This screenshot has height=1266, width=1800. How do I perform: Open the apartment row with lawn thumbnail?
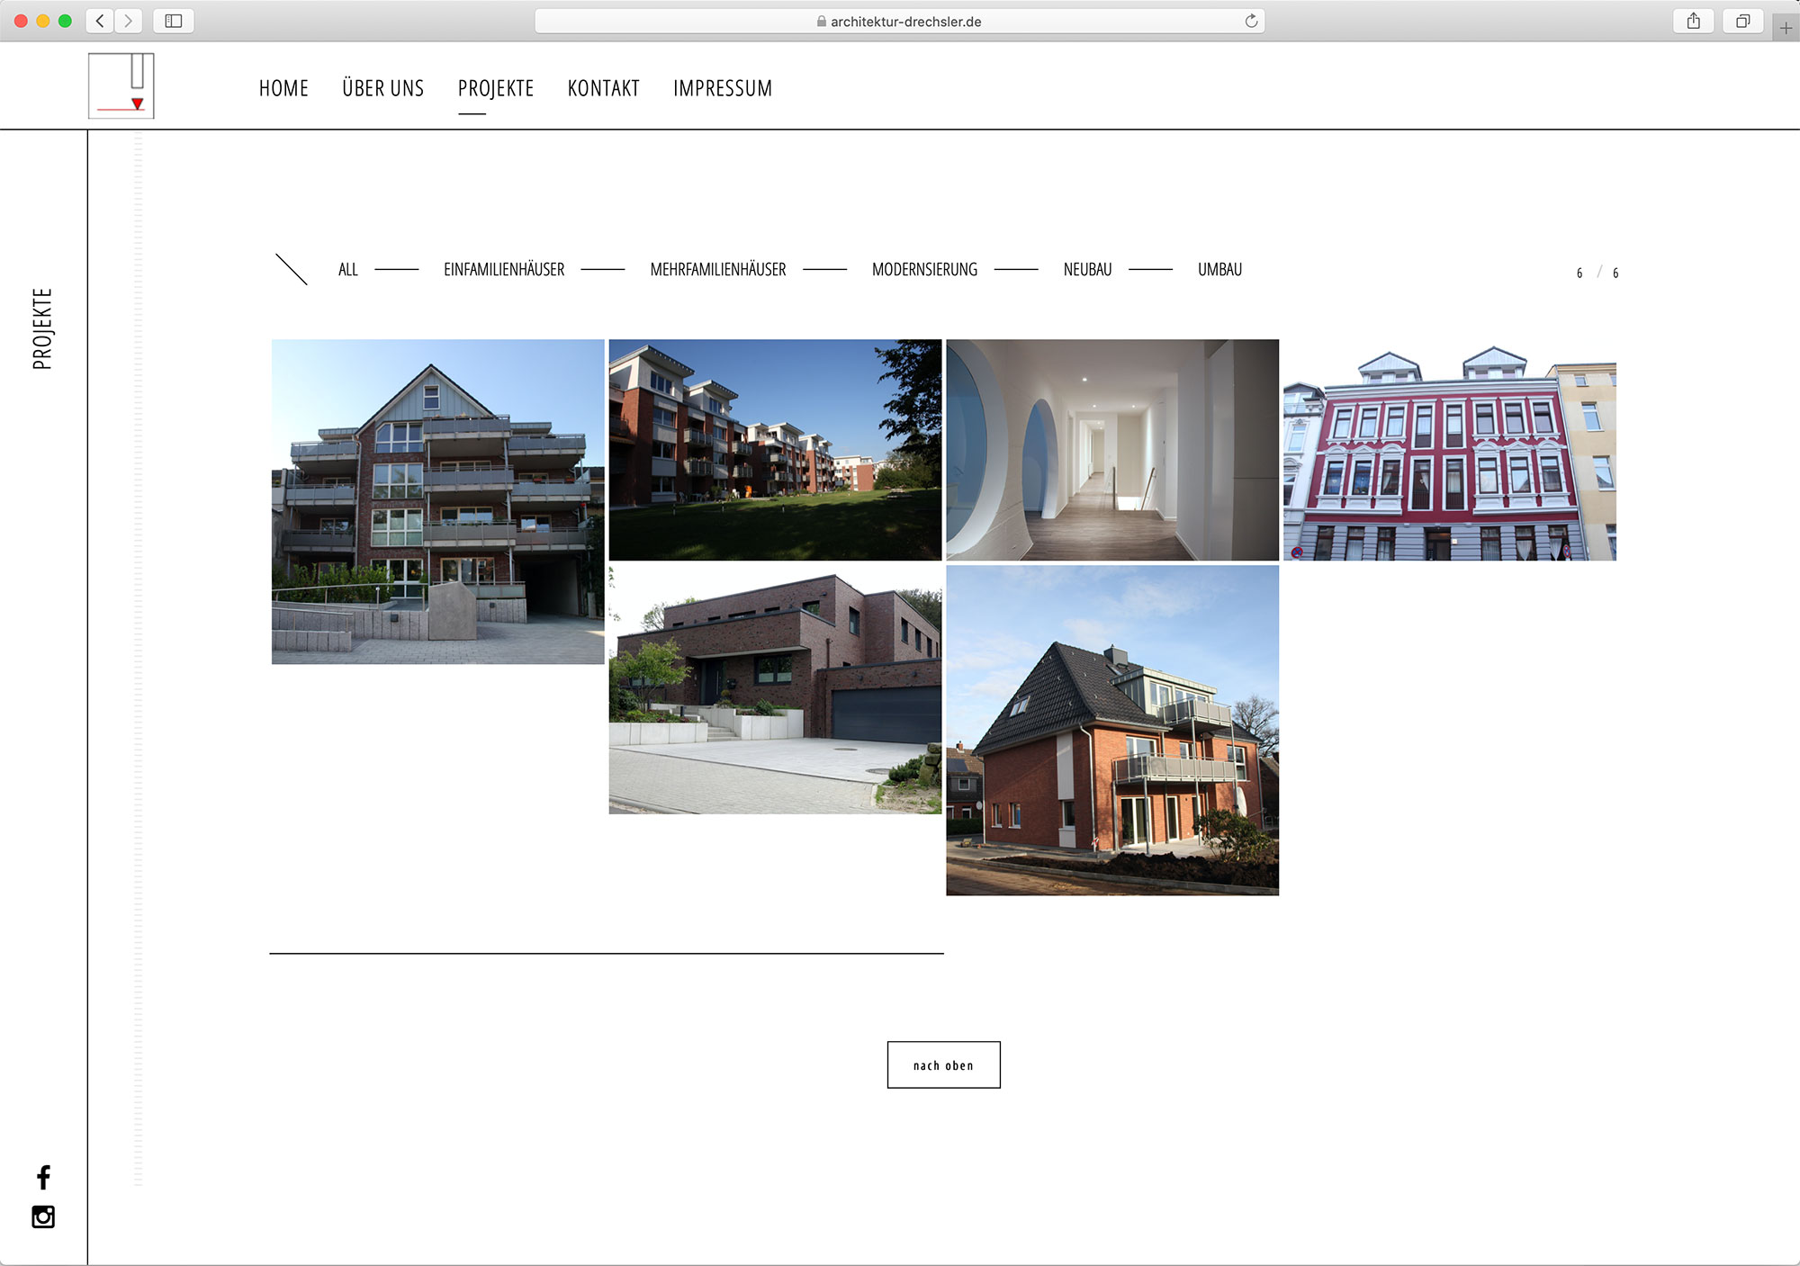[775, 450]
